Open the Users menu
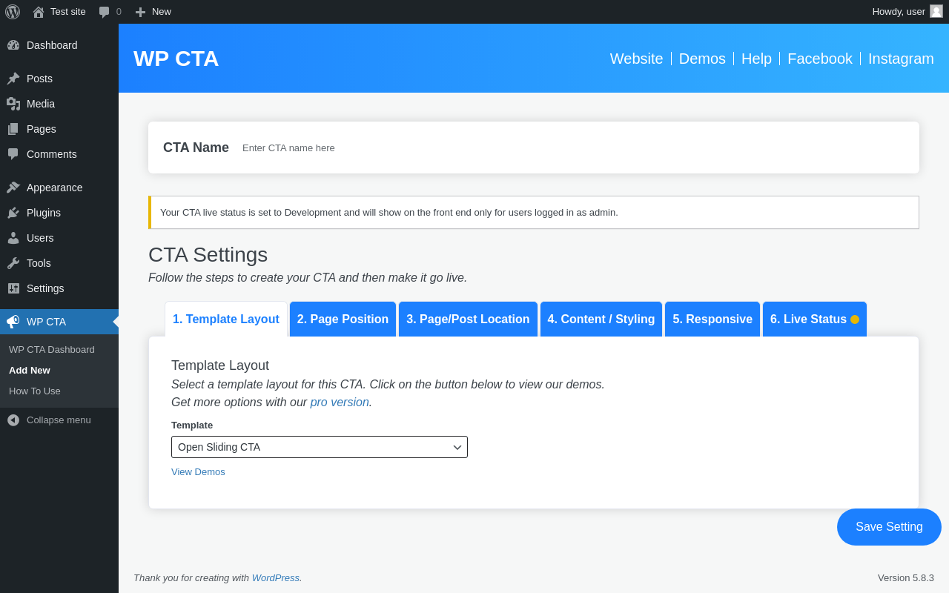Viewport: 949px width, 593px height. 59,238
